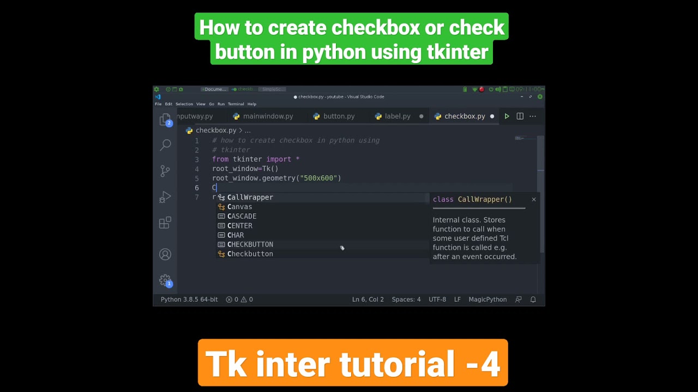Click line 3 tkinter import code
This screenshot has height=392, width=698.
256,160
